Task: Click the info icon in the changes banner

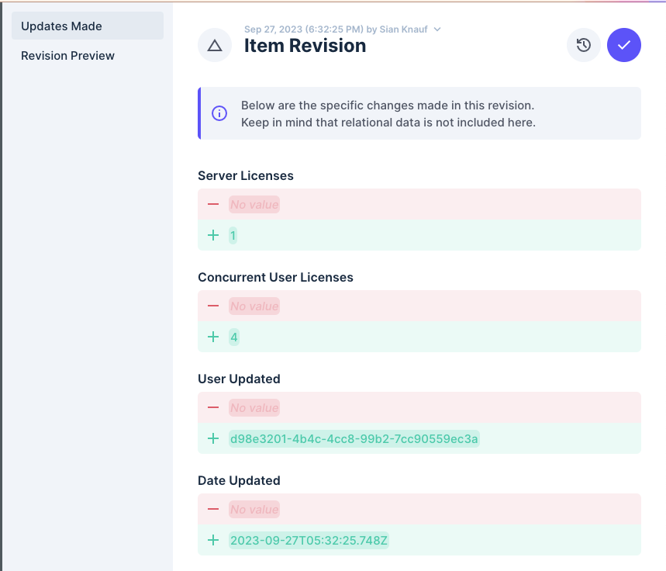Action: pyautogui.click(x=219, y=113)
